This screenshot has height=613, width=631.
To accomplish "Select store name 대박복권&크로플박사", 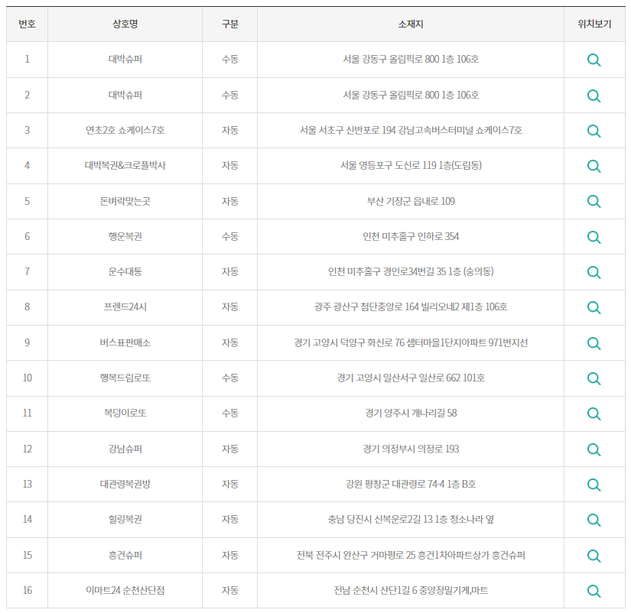I will point(125,165).
